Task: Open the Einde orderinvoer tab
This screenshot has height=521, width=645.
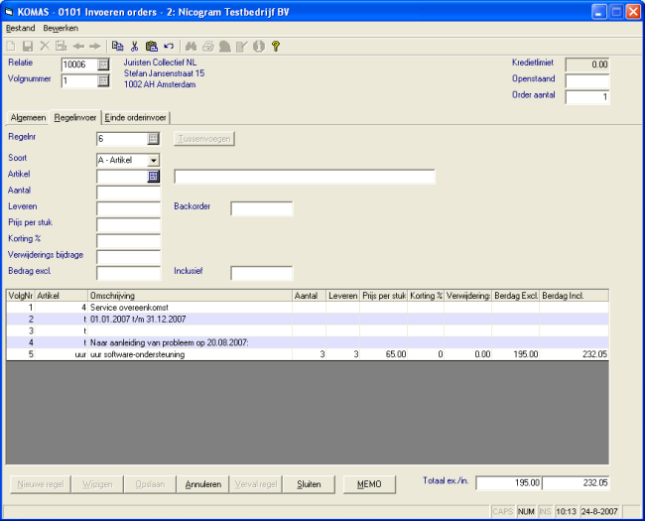Action: tap(135, 118)
